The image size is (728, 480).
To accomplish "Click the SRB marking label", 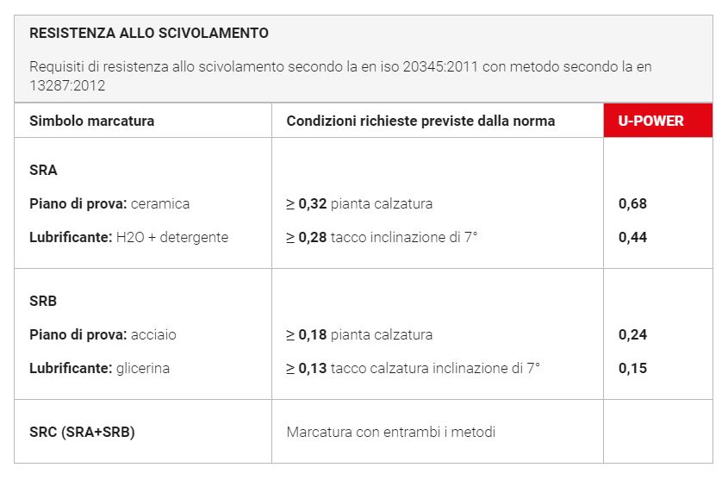I will point(43,302).
